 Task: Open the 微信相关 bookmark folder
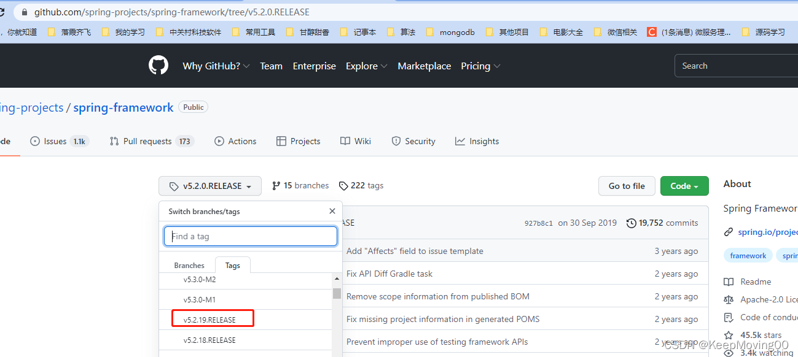click(615, 32)
